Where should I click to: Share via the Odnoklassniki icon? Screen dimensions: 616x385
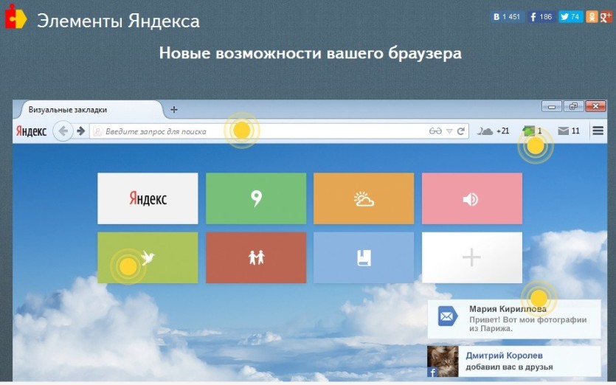[591, 17]
